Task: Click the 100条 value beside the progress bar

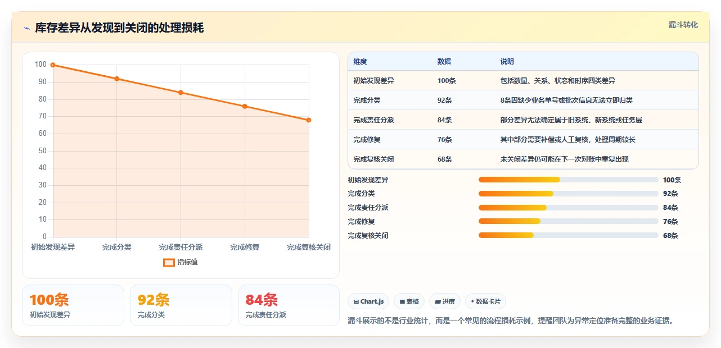Action: coord(672,180)
